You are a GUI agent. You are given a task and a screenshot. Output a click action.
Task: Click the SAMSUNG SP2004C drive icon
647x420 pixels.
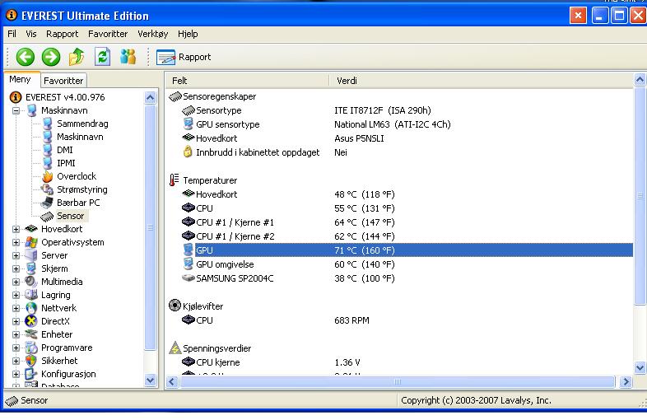[189, 278]
